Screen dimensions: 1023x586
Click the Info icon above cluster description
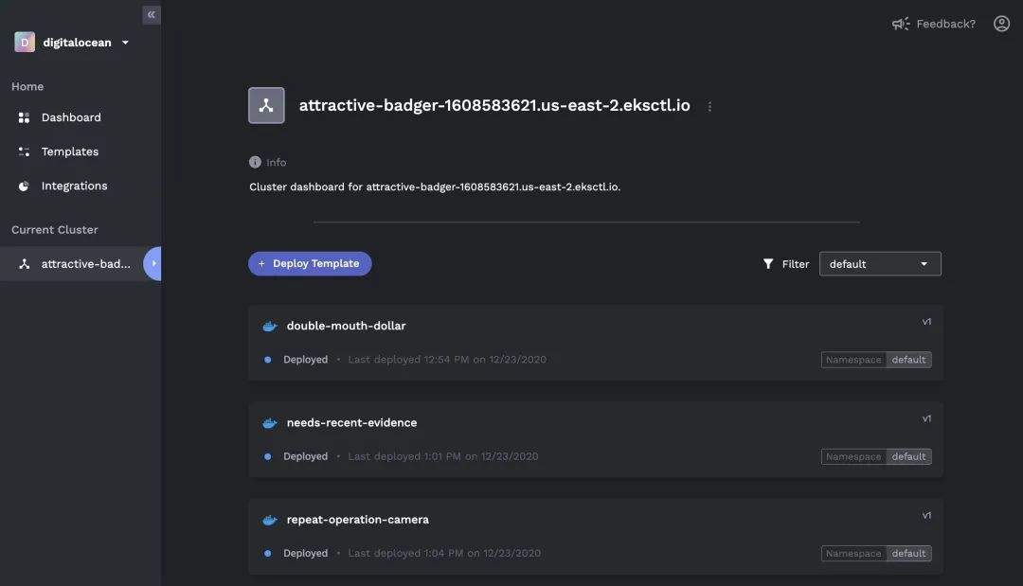tap(255, 162)
